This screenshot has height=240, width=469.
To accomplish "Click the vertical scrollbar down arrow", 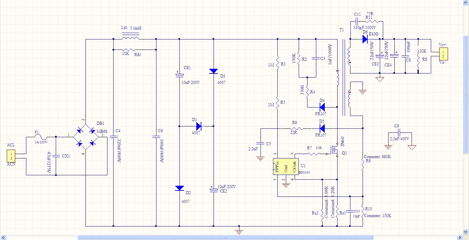I will (466, 232).
